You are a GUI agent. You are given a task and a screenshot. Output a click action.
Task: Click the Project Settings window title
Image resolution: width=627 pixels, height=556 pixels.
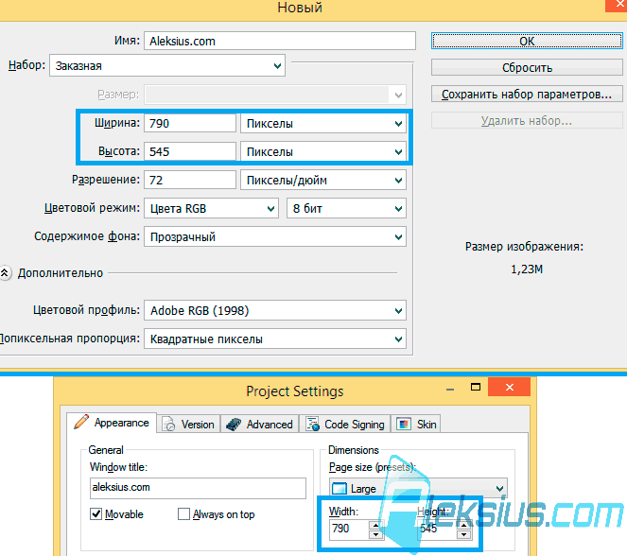(295, 391)
